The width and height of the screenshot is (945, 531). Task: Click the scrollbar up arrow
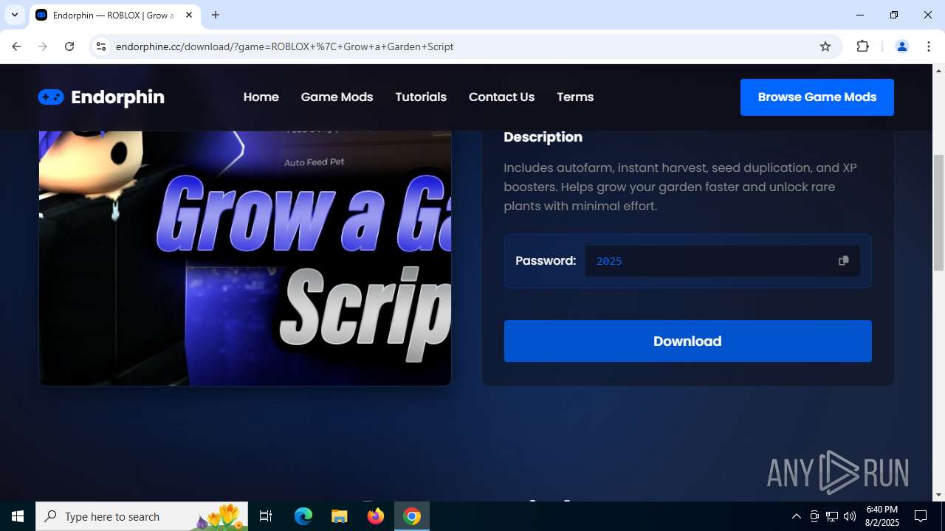click(x=939, y=70)
